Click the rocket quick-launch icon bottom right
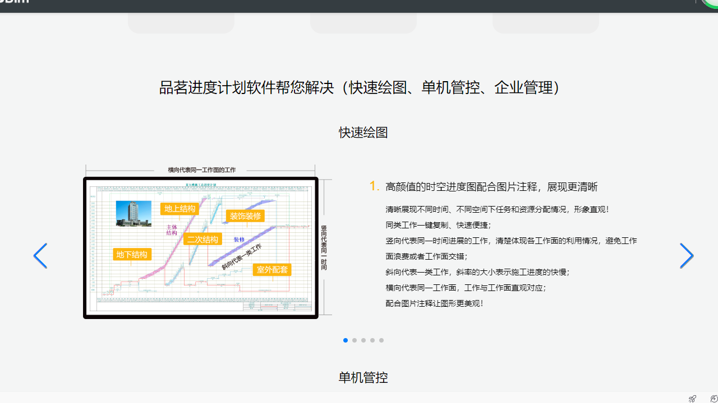Image resolution: width=718 pixels, height=403 pixels. click(x=692, y=398)
